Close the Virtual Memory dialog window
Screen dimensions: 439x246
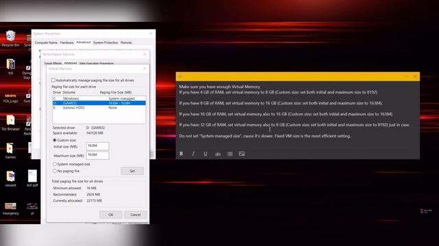pyautogui.click(x=145, y=68)
